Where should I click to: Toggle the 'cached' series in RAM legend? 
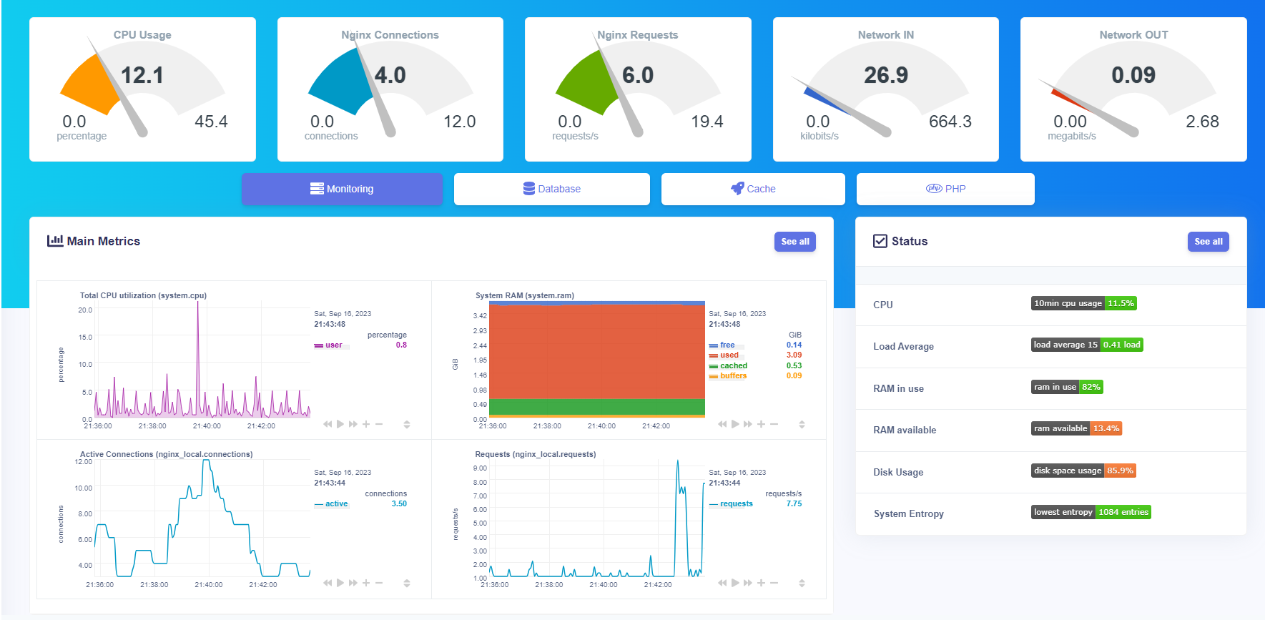pos(733,365)
